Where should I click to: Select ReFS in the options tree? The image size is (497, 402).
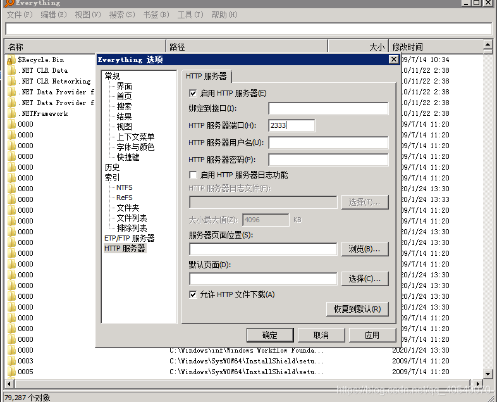pyautogui.click(x=125, y=198)
